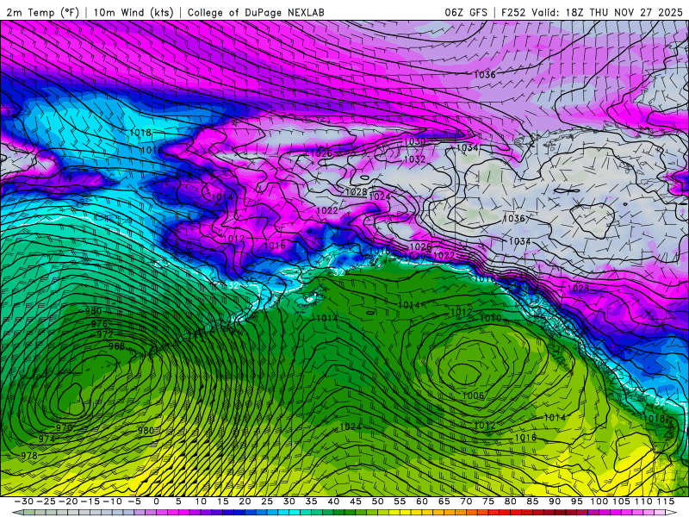
Task: Select '100' on the temperature scale
Action: pos(599,501)
